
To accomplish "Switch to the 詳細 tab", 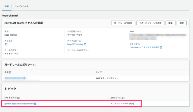I will point(7,6).
